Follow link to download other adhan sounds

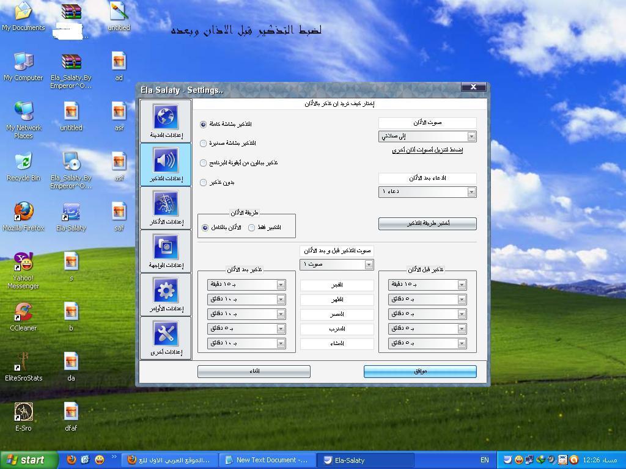427,150
